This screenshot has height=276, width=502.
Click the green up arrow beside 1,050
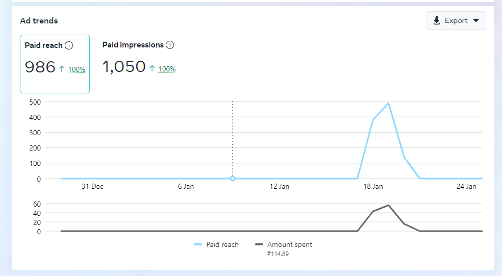(152, 68)
